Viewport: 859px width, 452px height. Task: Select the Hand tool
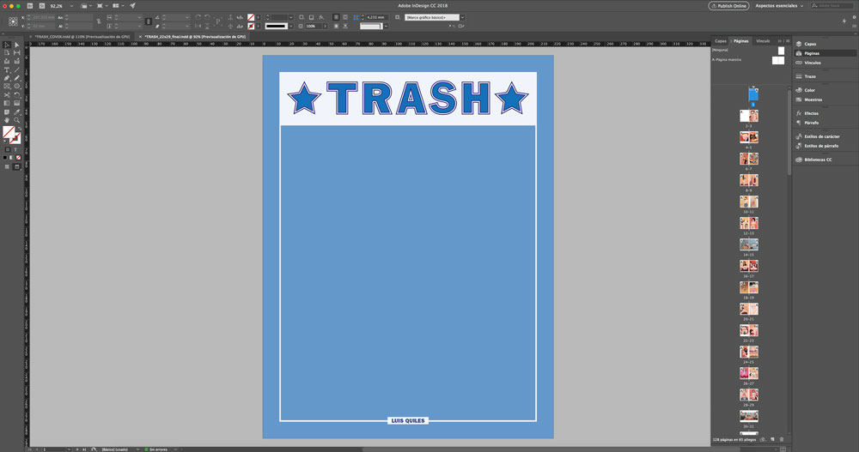coord(7,120)
